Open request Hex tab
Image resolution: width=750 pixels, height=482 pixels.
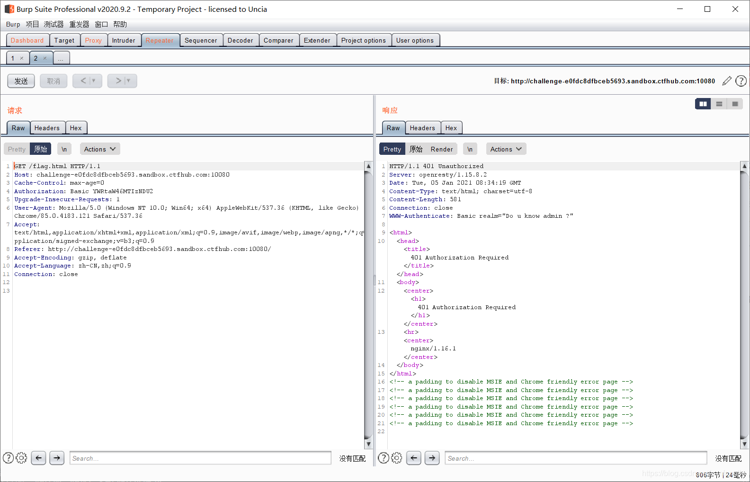point(76,128)
